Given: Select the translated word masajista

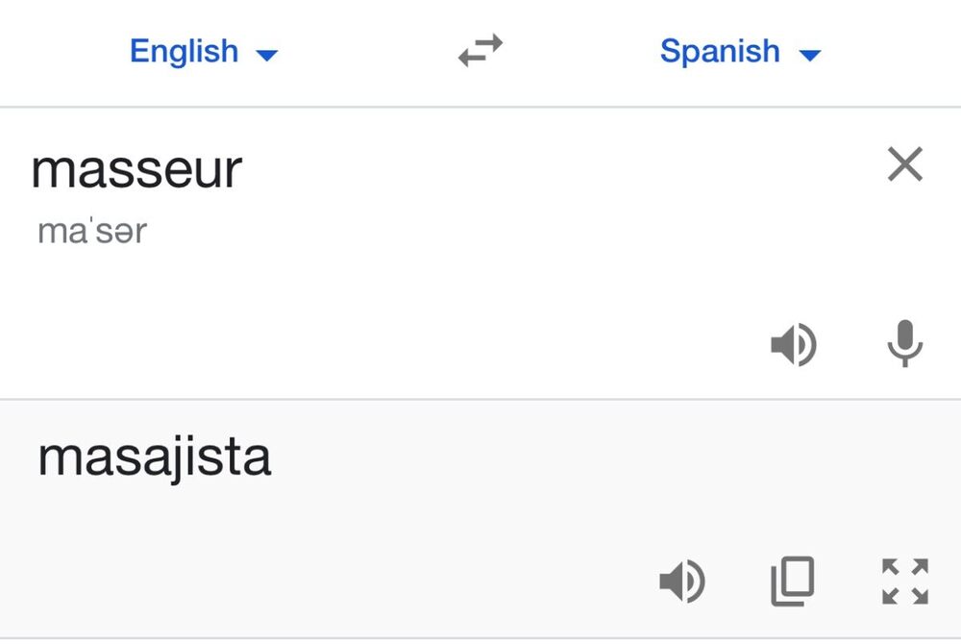Looking at the screenshot, I should click(x=154, y=458).
